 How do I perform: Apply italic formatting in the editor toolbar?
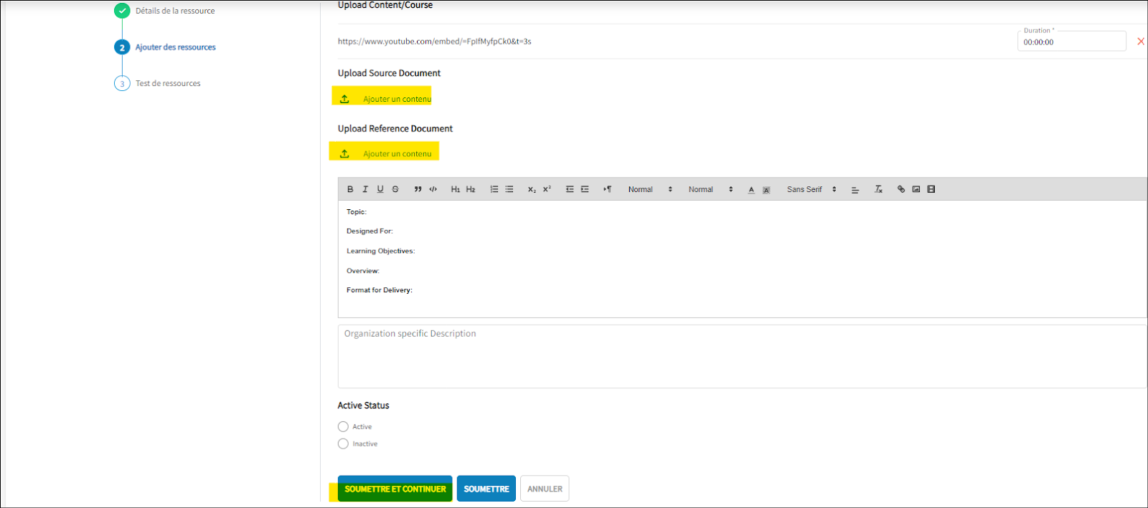pyautogui.click(x=365, y=189)
